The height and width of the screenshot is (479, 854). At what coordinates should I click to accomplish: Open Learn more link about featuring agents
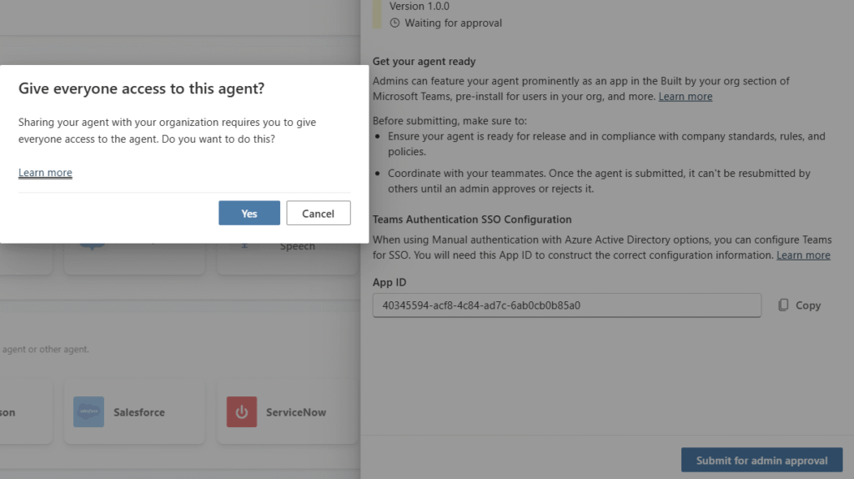pos(686,97)
